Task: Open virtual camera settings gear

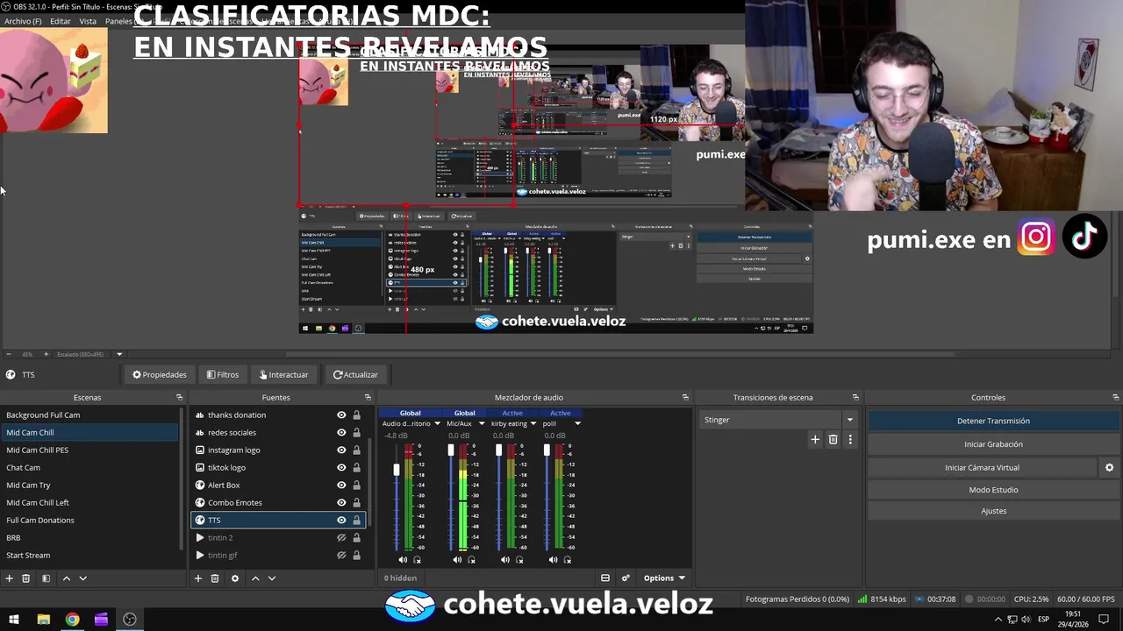Action: tap(1109, 468)
